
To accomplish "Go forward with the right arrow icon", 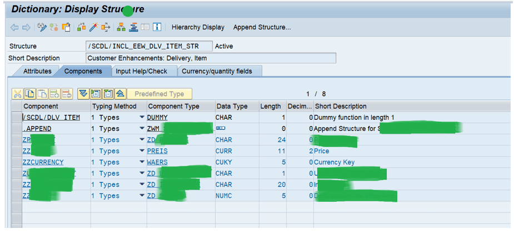I will pos(26,28).
